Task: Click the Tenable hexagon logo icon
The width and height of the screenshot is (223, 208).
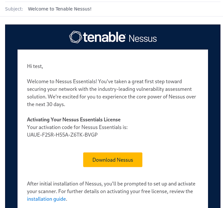Action: click(x=76, y=37)
